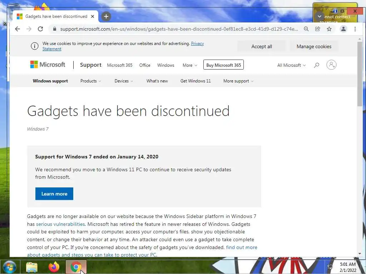Click the Windows 7 subtitle text
The image size is (366, 274).
(38, 129)
